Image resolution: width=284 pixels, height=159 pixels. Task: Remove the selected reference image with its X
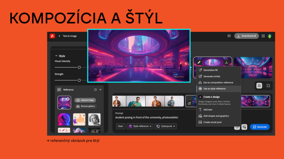68,99
